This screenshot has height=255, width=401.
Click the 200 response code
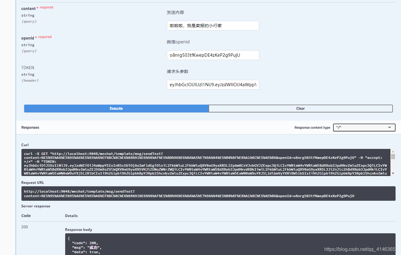pos(25,227)
